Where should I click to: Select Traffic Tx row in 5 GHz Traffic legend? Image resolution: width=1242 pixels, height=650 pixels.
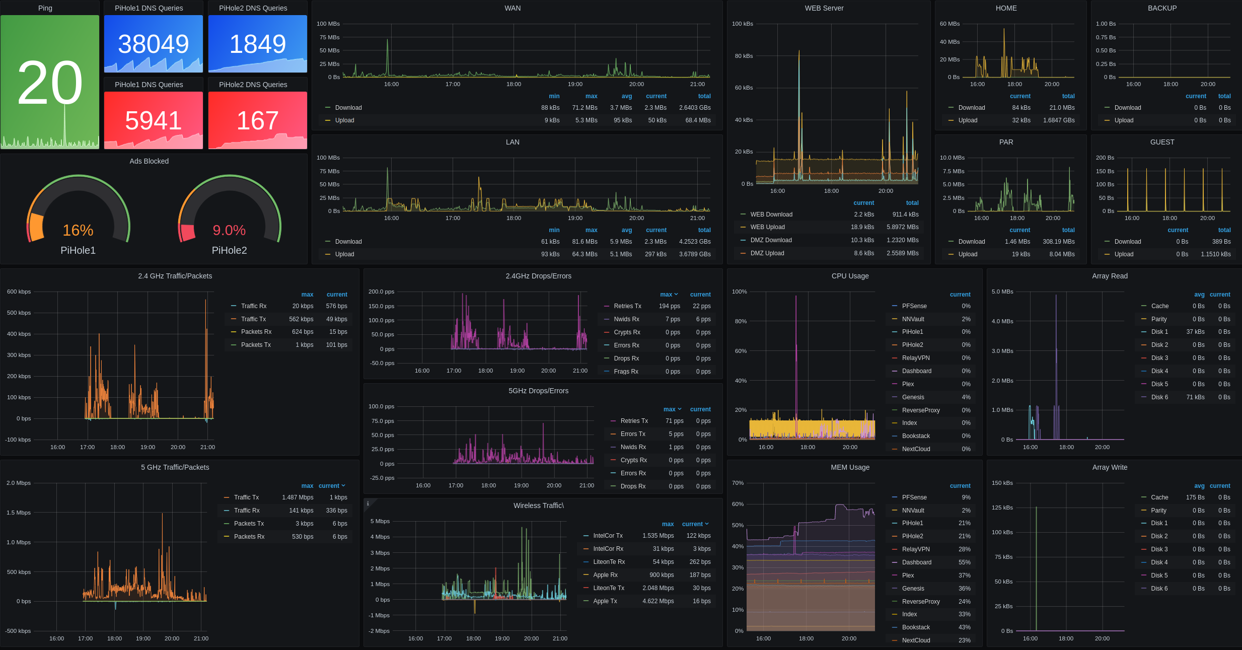point(285,497)
